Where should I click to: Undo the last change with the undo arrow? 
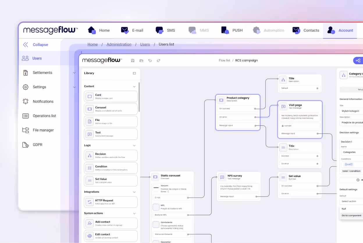click(x=150, y=60)
